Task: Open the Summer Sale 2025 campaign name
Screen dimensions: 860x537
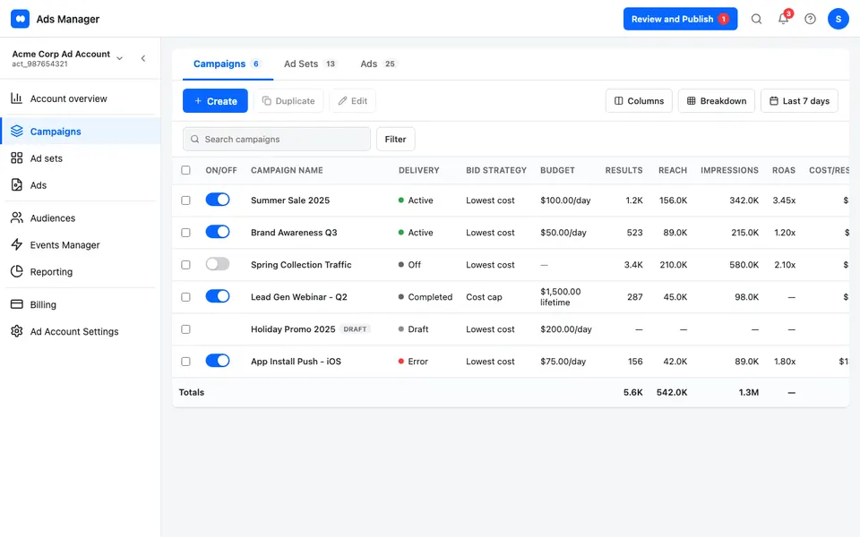Action: [x=290, y=200]
